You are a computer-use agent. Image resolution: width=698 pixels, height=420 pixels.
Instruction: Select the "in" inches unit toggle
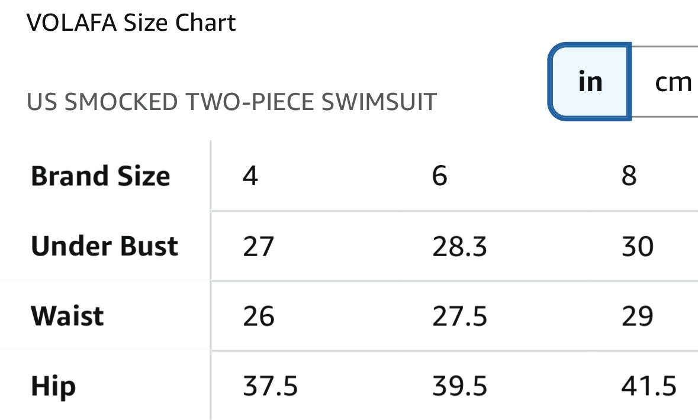point(590,82)
